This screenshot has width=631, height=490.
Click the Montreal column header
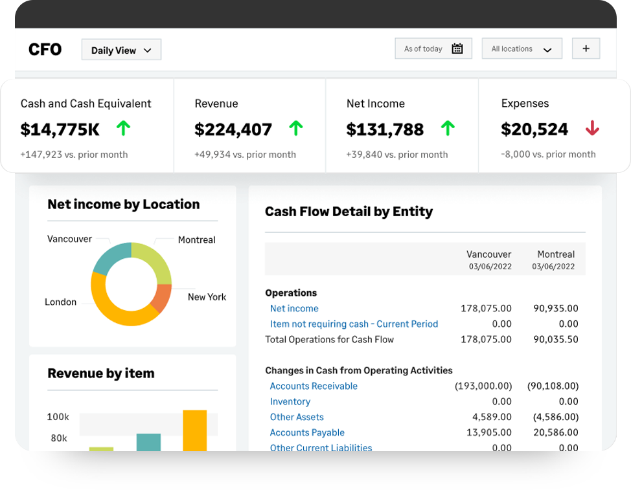click(x=554, y=260)
